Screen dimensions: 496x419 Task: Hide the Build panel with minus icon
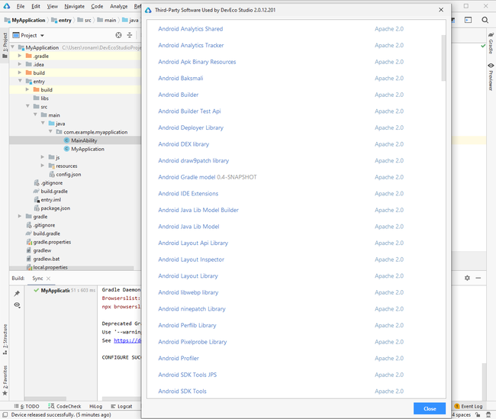coord(478,278)
